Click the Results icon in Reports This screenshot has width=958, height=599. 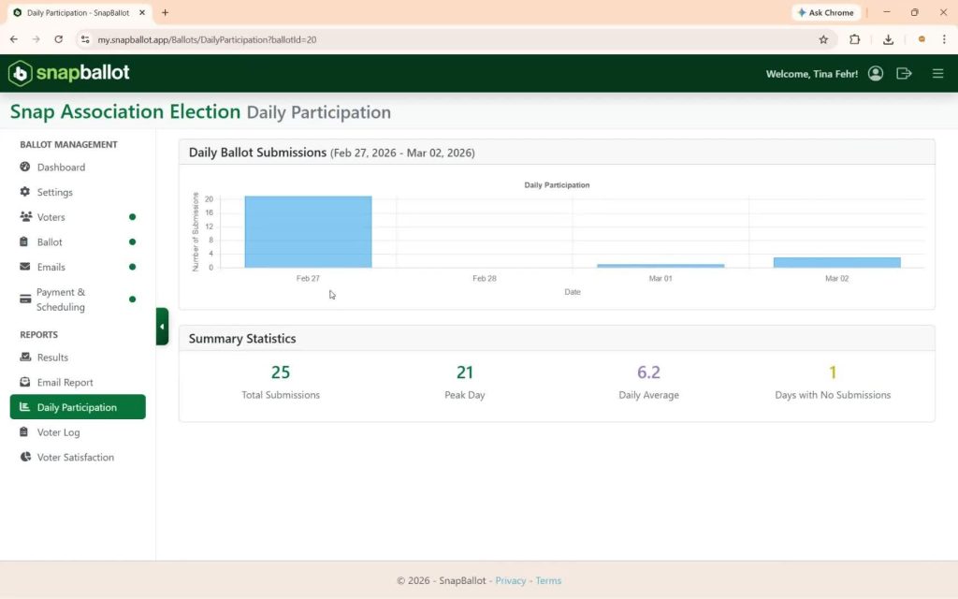click(x=25, y=357)
